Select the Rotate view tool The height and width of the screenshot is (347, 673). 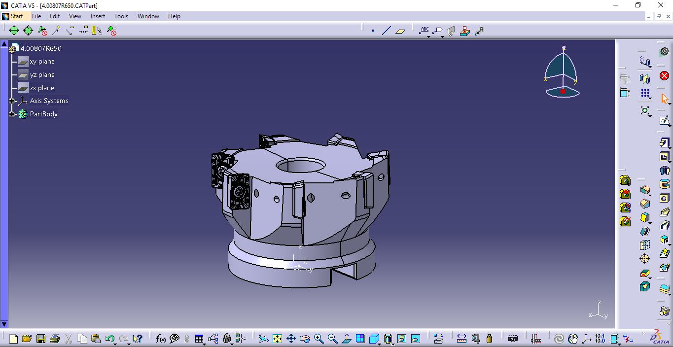click(305, 339)
